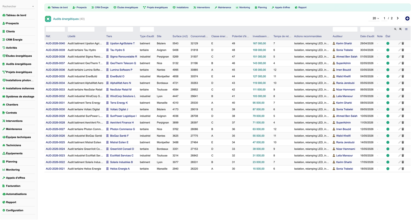Open Facturation in the sidebar
The height and width of the screenshot is (223, 417).
(x=13, y=186)
